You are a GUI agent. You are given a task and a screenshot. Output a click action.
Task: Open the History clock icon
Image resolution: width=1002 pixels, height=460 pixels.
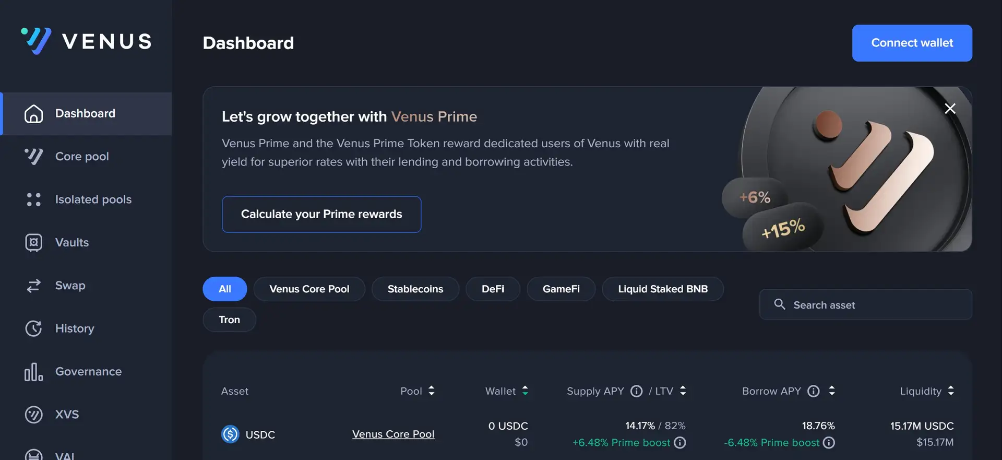point(34,328)
